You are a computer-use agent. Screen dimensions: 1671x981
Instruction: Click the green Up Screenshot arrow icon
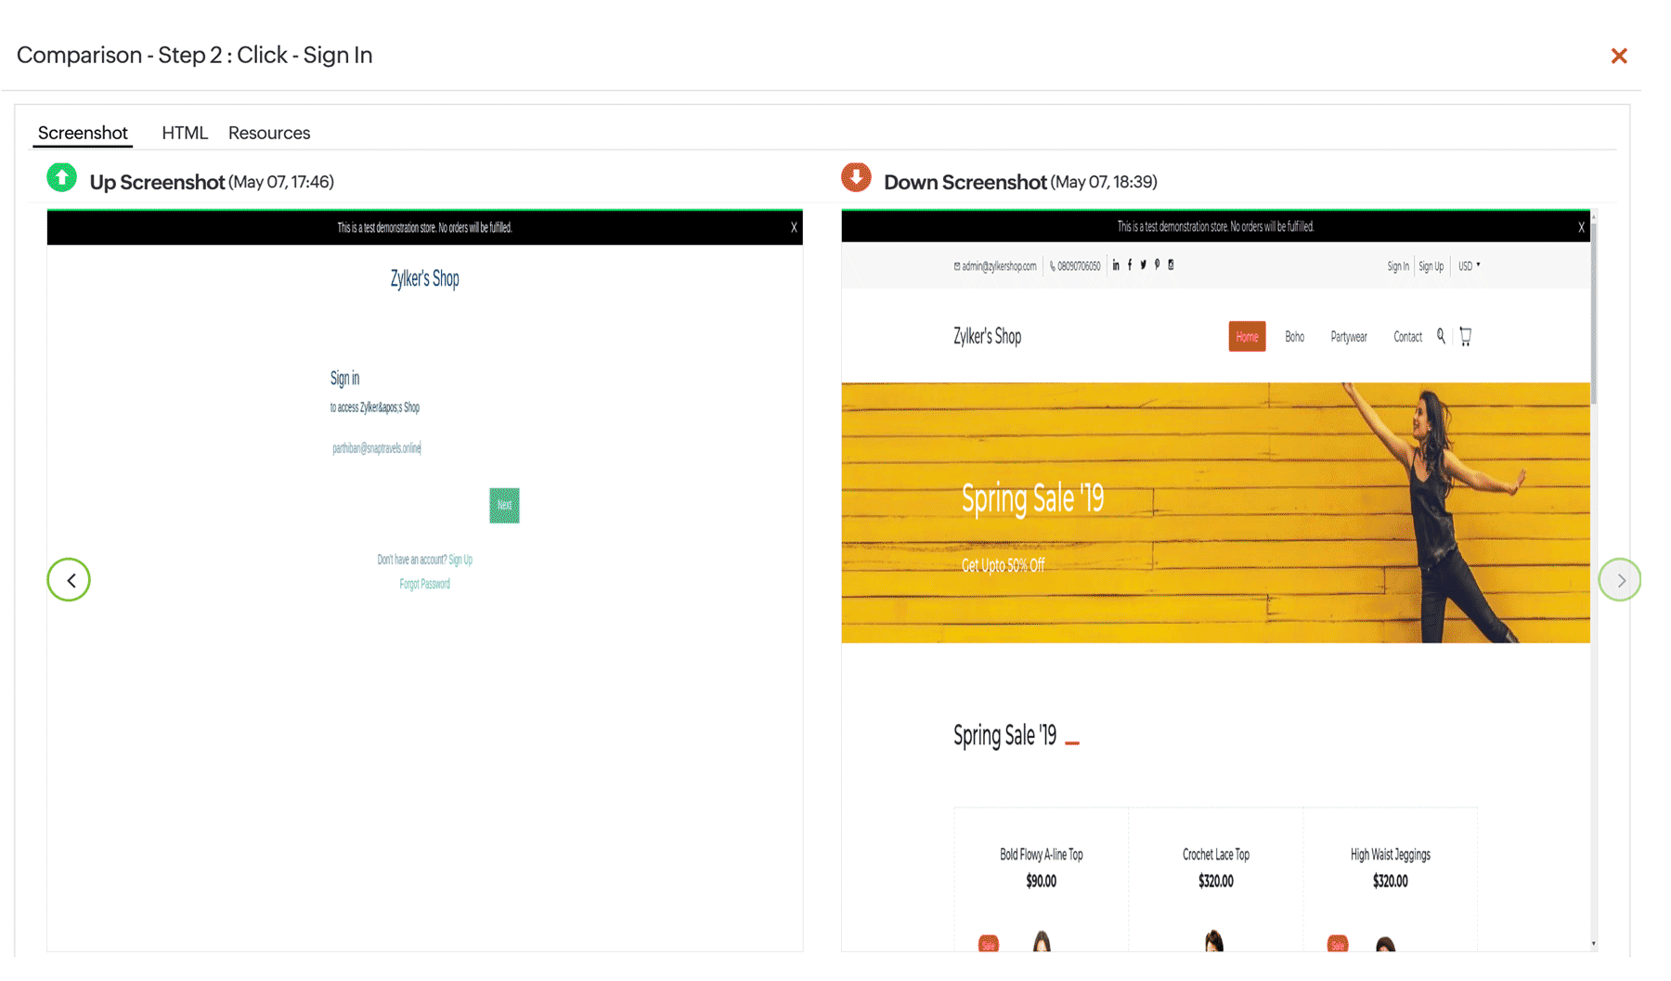62,177
